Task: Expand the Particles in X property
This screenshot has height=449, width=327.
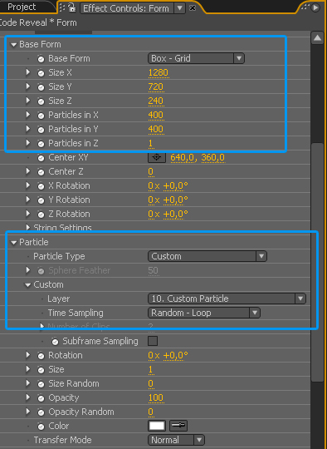Action: (x=27, y=115)
